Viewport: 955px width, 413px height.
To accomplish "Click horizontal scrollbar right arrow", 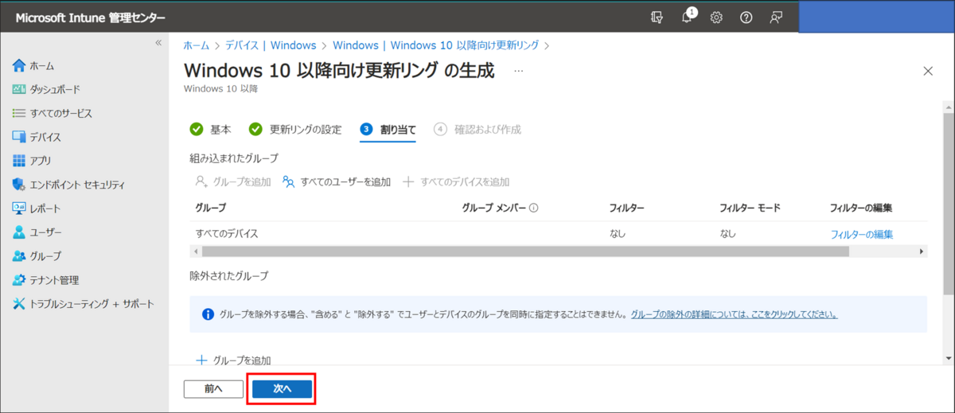I will (x=922, y=251).
